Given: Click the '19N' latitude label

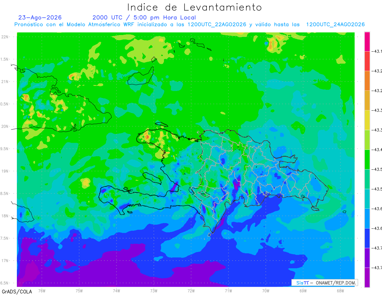Looking at the screenshot, I should click(x=5, y=171).
